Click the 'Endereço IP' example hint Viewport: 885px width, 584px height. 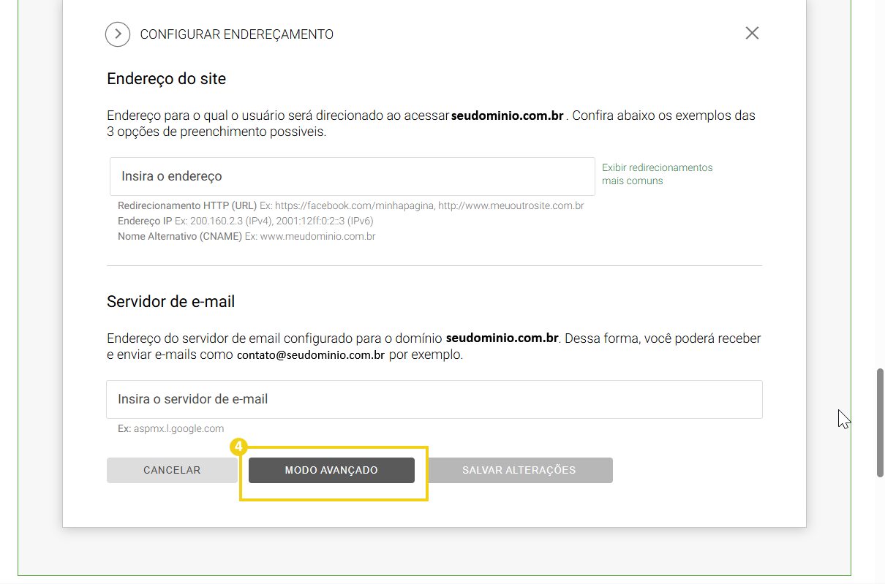245,221
